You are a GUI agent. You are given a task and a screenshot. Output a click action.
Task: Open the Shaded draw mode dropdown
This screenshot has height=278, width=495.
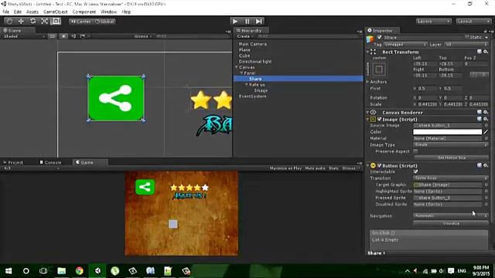(x=24, y=36)
